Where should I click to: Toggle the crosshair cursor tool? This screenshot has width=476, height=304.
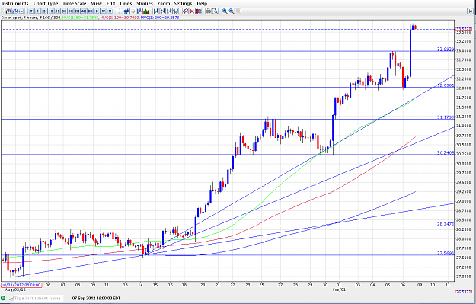click(120, 11)
